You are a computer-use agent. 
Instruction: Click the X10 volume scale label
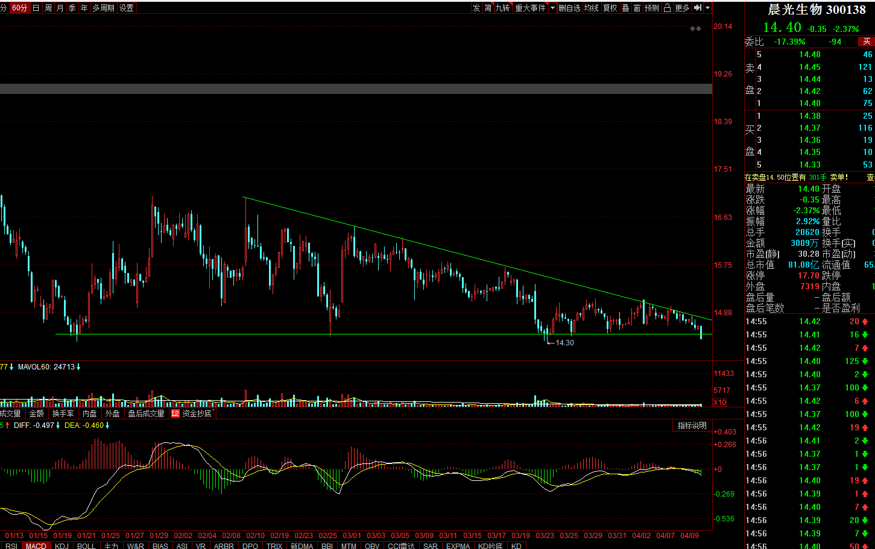720,403
